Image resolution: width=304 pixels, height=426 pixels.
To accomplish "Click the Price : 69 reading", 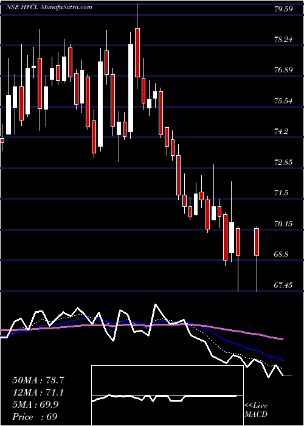I will pos(35,416).
